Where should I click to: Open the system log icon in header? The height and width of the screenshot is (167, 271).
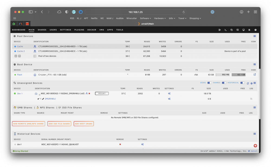(249, 30)
